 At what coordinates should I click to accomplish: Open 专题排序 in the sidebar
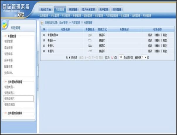8,54
